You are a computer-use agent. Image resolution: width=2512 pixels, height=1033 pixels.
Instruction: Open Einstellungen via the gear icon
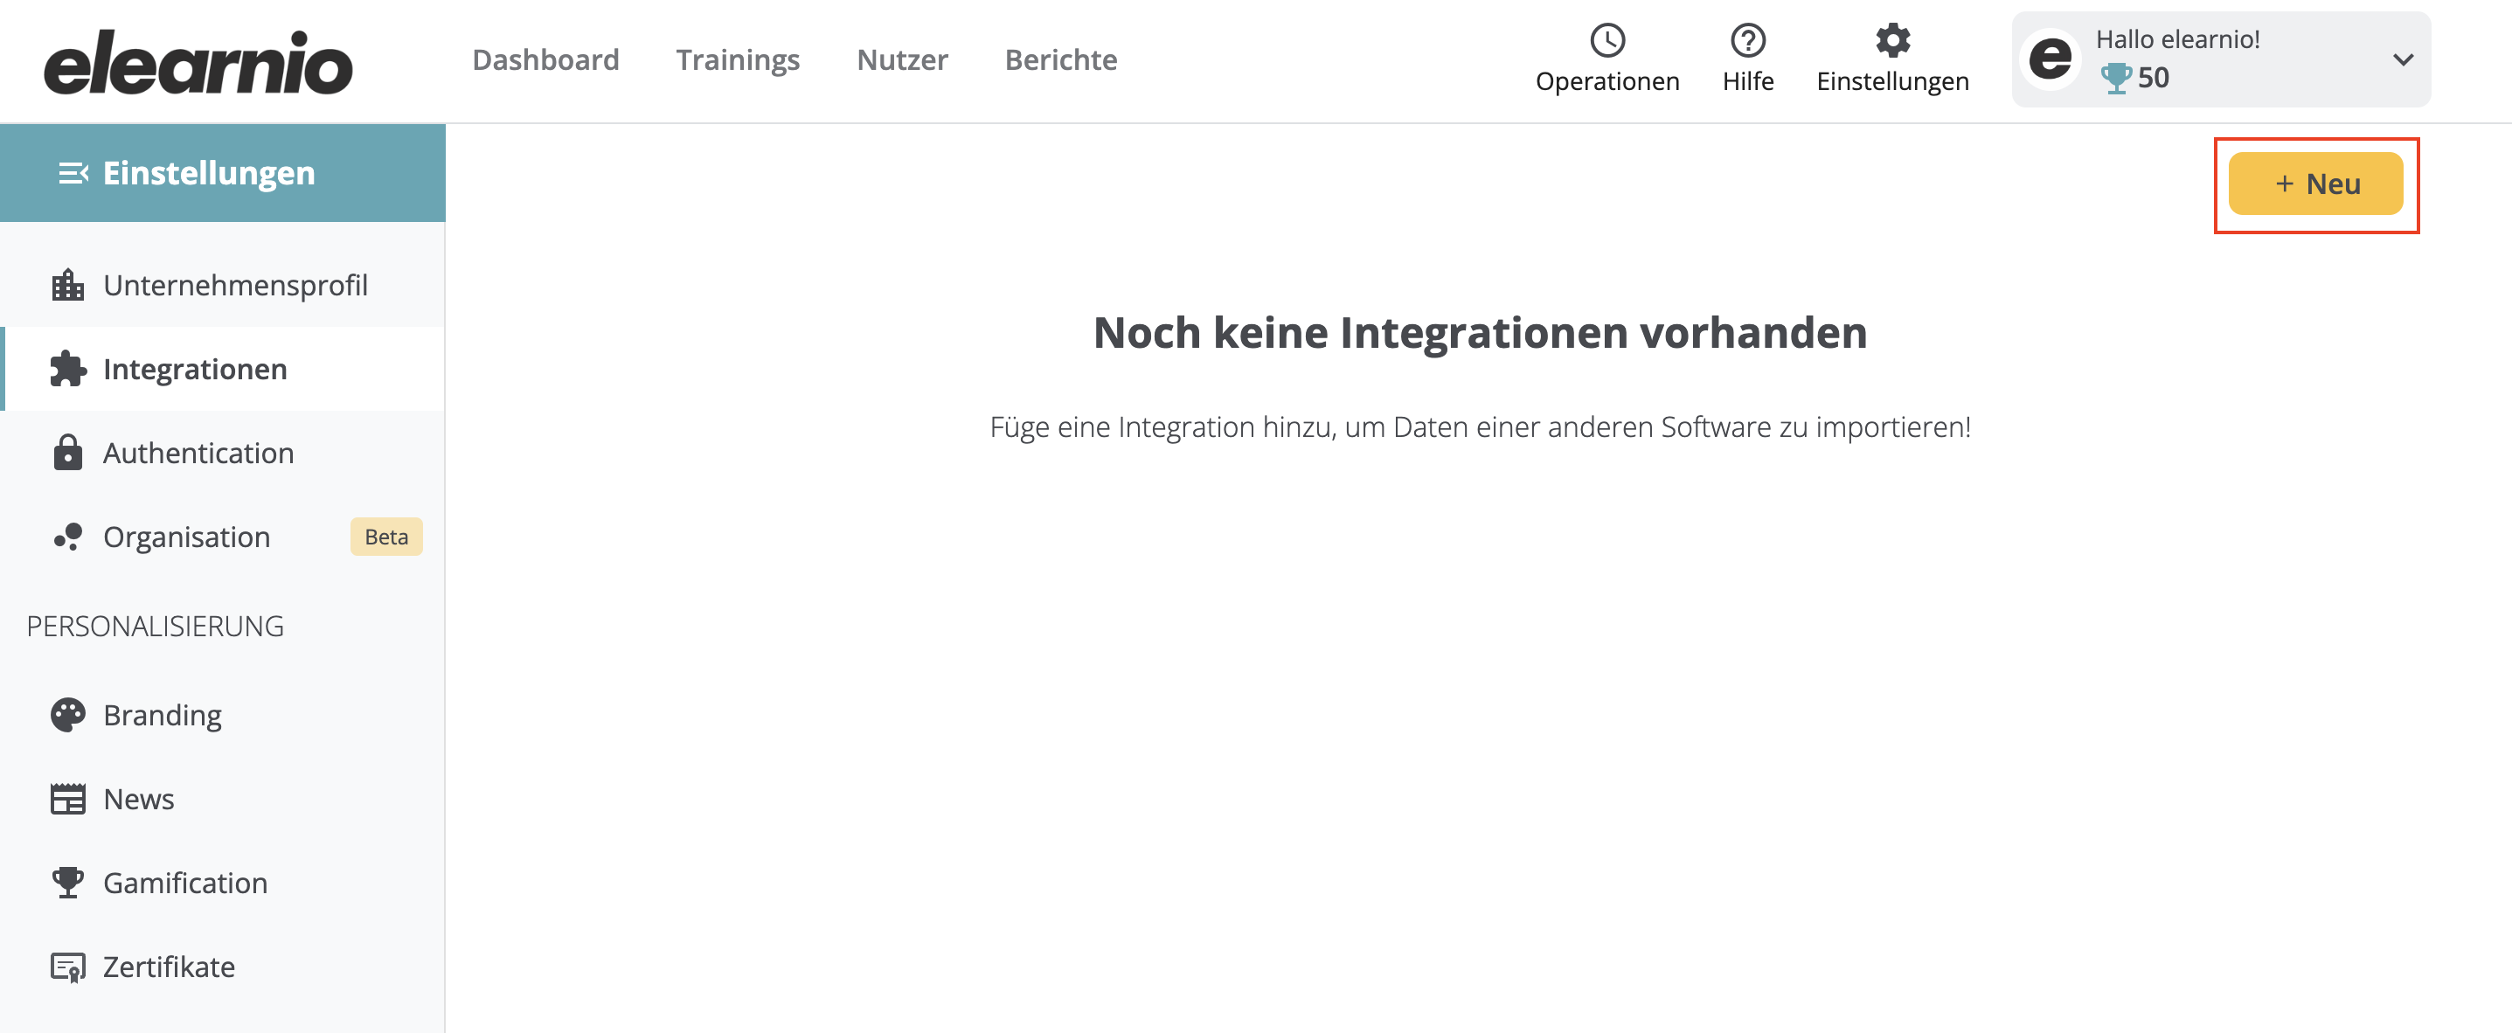click(x=1893, y=40)
